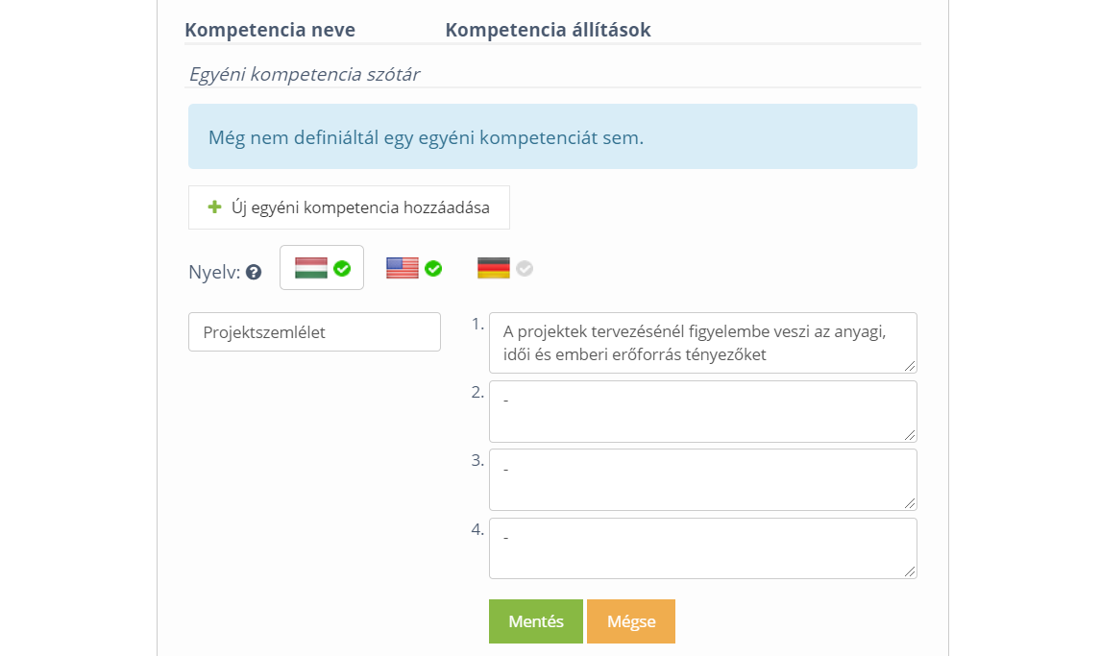Click green checkmark next to Hungarian flag
The width and height of the screenshot is (1100, 656).
tap(342, 268)
